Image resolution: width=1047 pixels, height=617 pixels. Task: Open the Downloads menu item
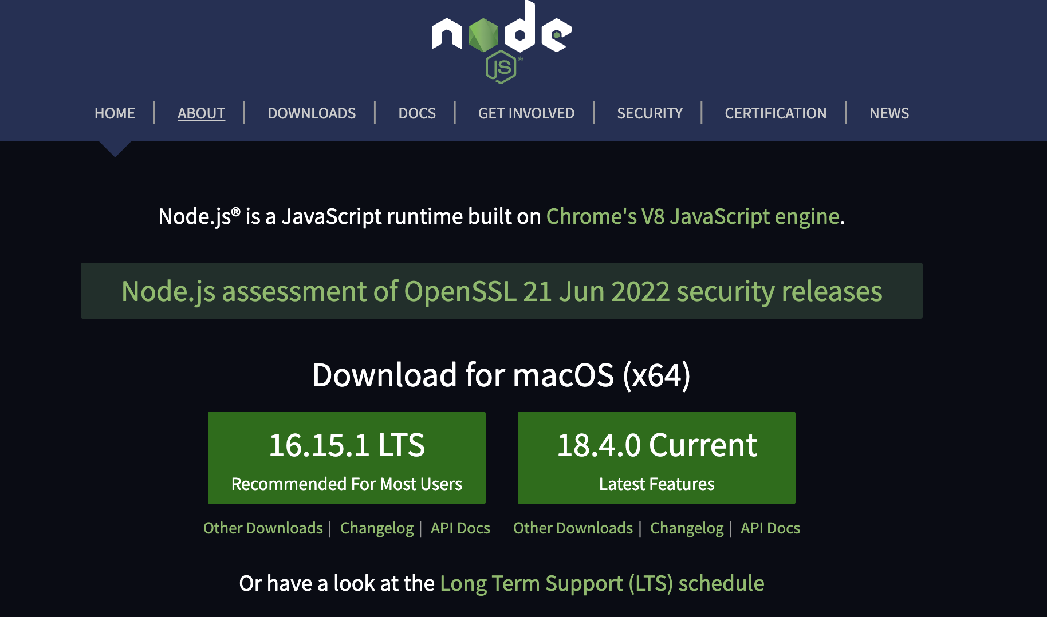click(312, 113)
